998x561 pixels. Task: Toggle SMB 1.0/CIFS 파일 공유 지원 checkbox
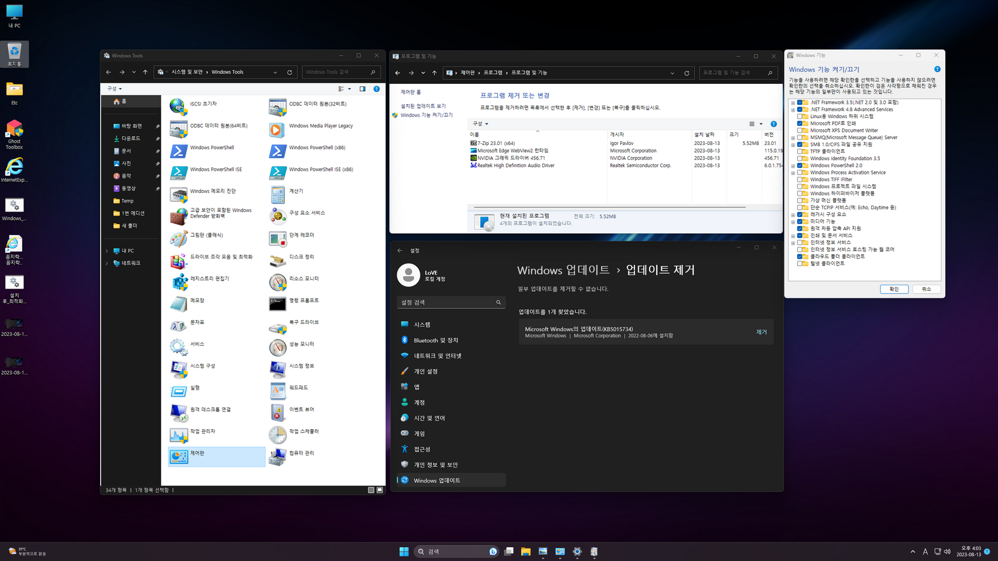pyautogui.click(x=799, y=144)
